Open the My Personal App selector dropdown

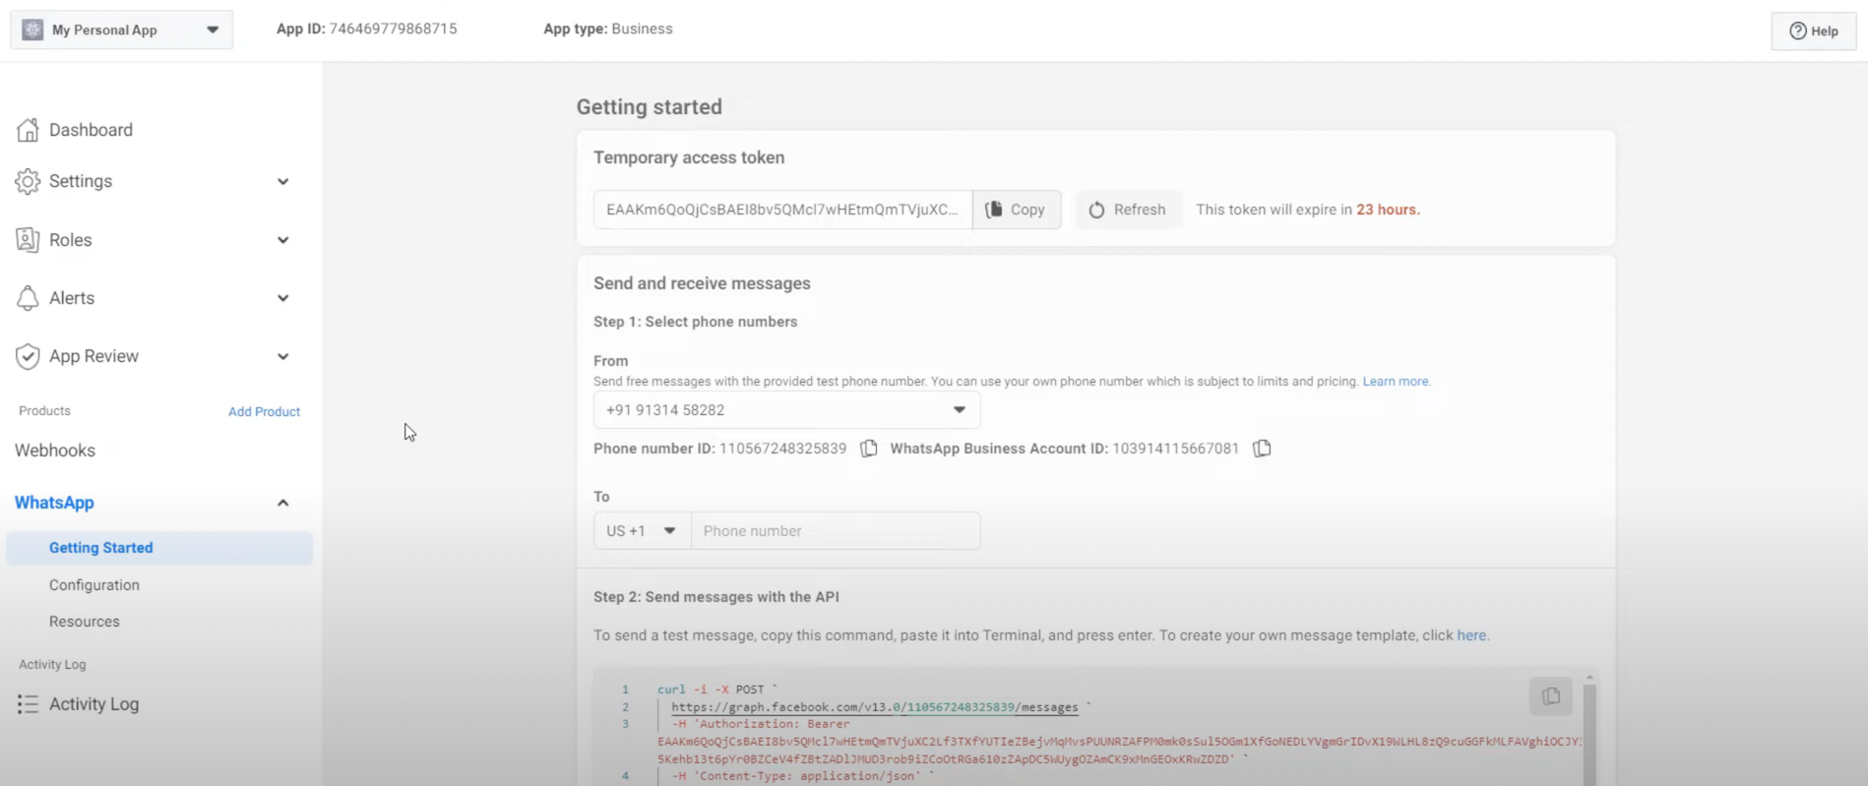[122, 30]
